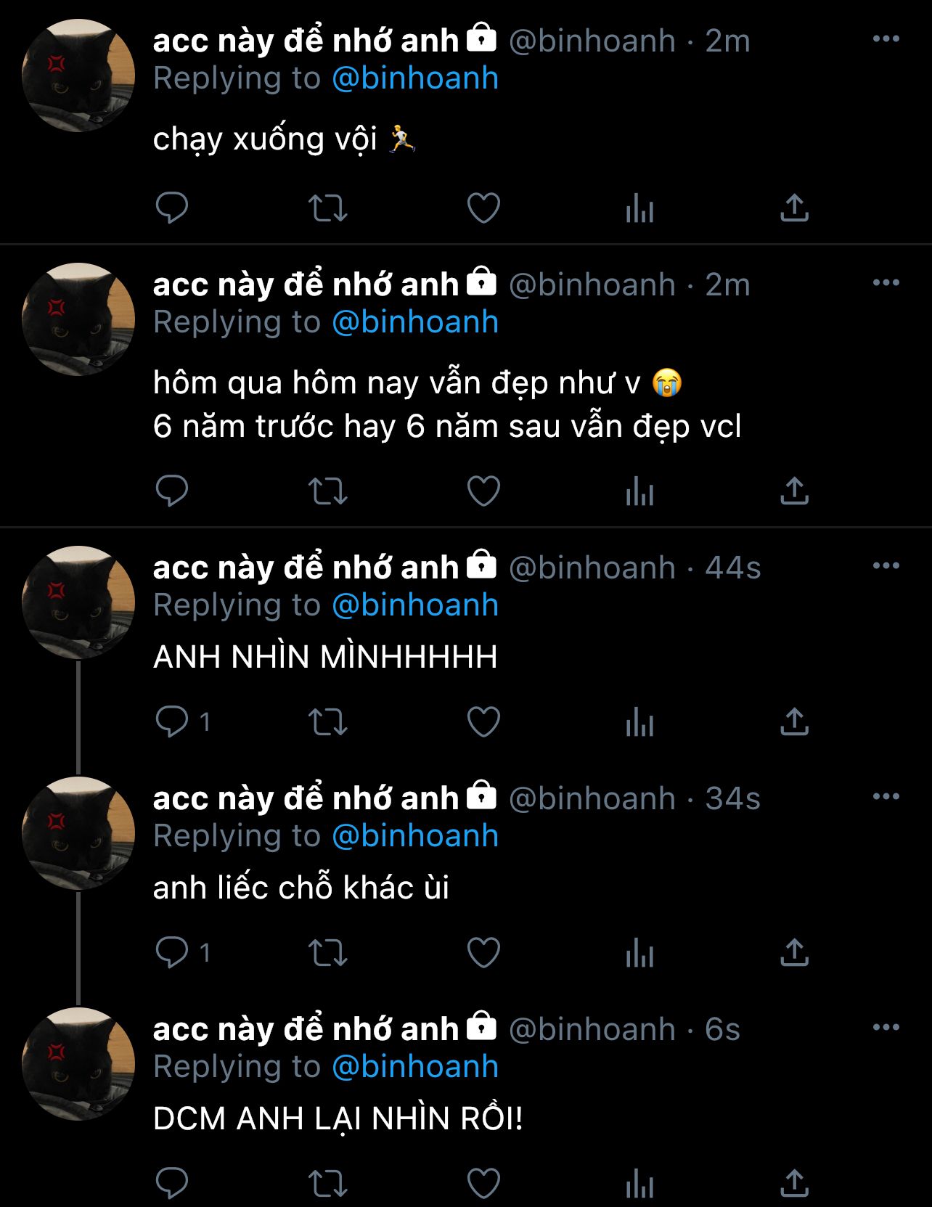Share the "ANH NHÌN MÌNHHHHH" tweet

point(795,722)
